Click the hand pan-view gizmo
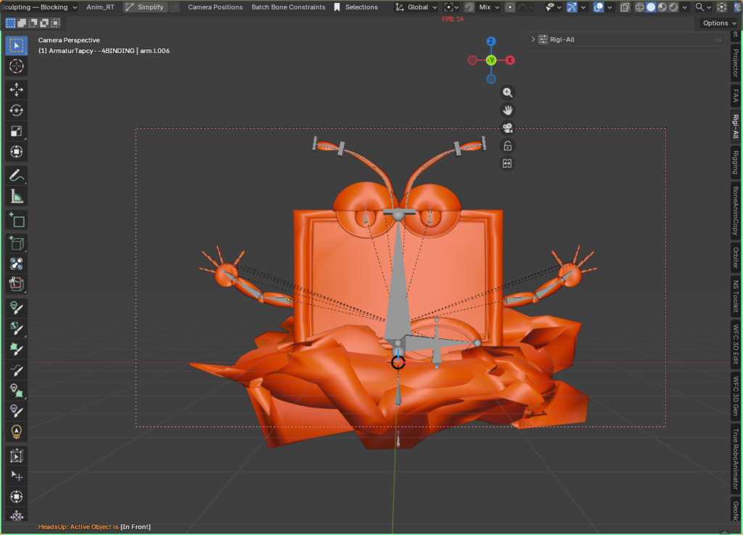Screen dimensions: 743x535 pyautogui.click(x=508, y=110)
